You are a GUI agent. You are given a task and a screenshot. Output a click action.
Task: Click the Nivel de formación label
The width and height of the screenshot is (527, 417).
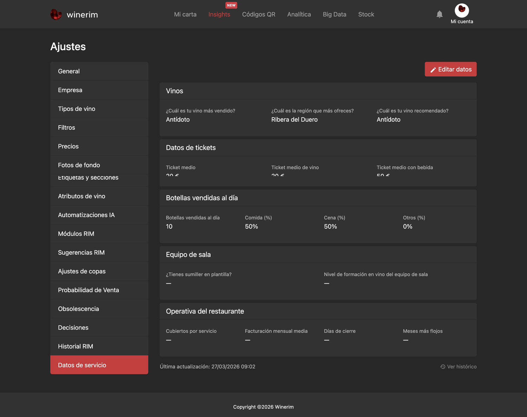click(376, 275)
